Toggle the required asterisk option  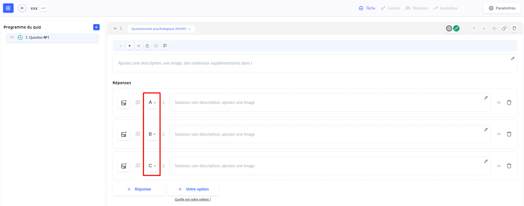[x=130, y=46]
